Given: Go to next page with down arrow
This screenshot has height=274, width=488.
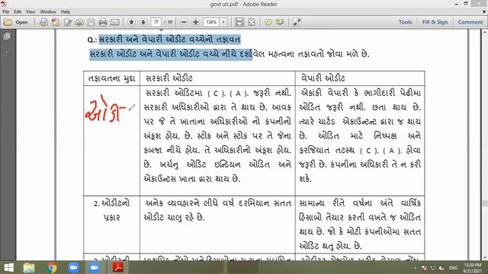Looking at the screenshot, I should click(x=143, y=22).
